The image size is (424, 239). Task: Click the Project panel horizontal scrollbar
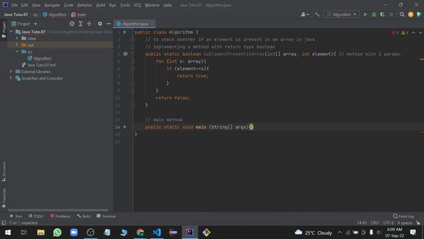(58, 210)
